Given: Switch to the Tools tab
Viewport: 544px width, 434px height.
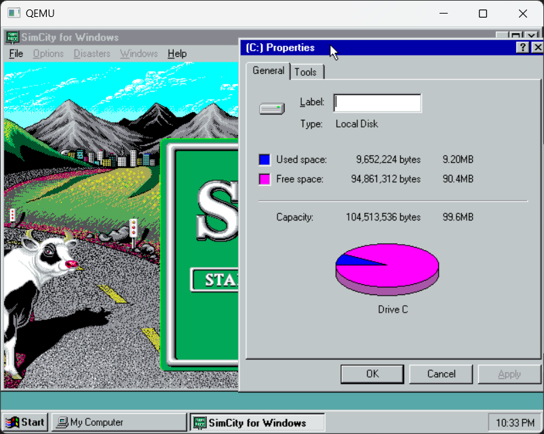Looking at the screenshot, I should [x=305, y=72].
